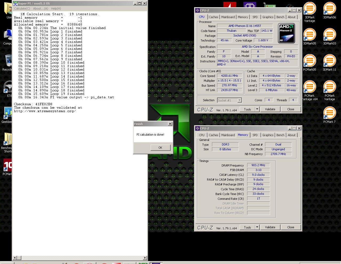Image resolution: width=341 pixels, height=264 pixels.
Task: Open SPD tab in CPU-Z processor window
Action: pos(255,17)
